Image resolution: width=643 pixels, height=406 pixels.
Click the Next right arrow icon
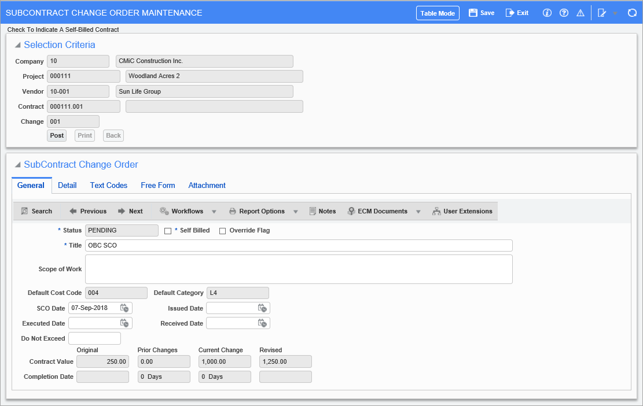point(122,211)
